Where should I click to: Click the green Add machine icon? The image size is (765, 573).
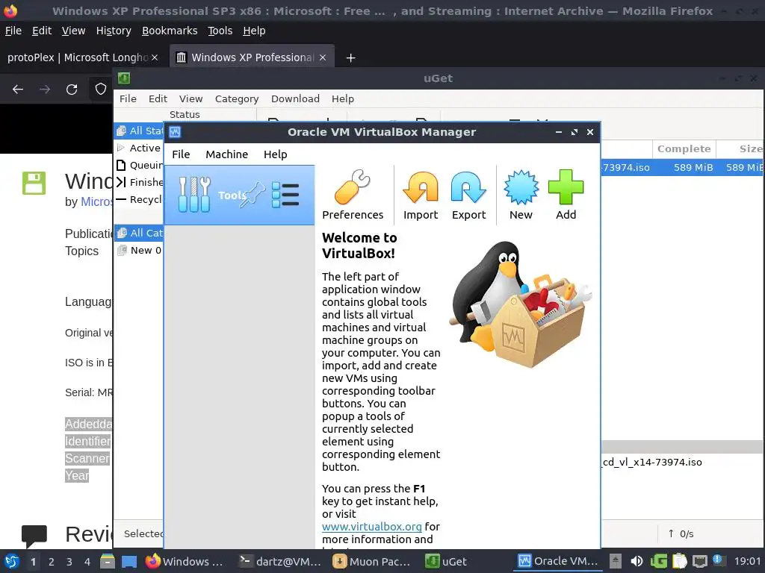pos(566,195)
